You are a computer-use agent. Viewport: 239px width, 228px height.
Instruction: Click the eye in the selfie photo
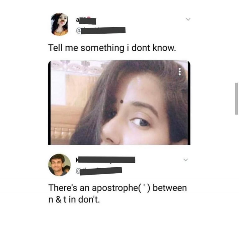[x=140, y=122]
